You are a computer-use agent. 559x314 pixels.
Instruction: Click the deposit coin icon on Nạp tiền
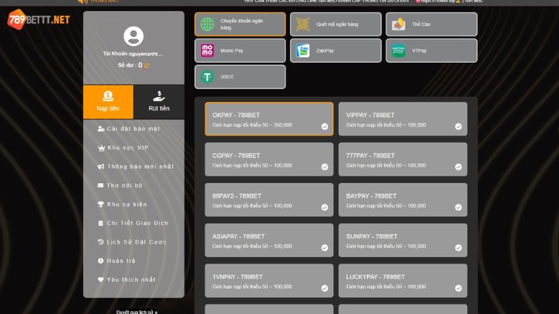pos(108,96)
